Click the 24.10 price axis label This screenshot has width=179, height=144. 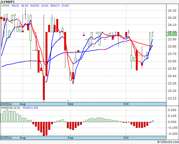pos(172,25)
